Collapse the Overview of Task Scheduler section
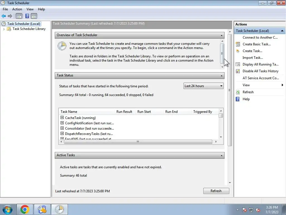Image resolution: width=286 pixels, height=215 pixels. 221,35
